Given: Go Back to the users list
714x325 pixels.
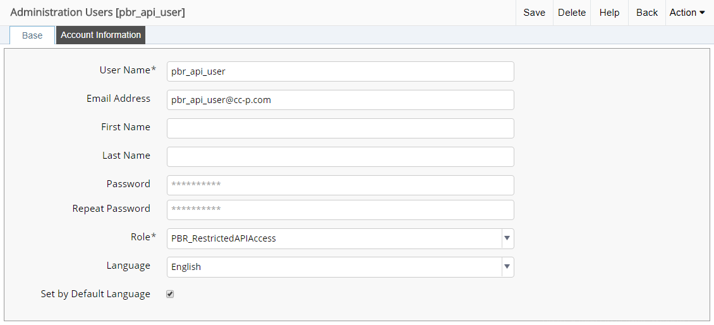Looking at the screenshot, I should pos(646,13).
